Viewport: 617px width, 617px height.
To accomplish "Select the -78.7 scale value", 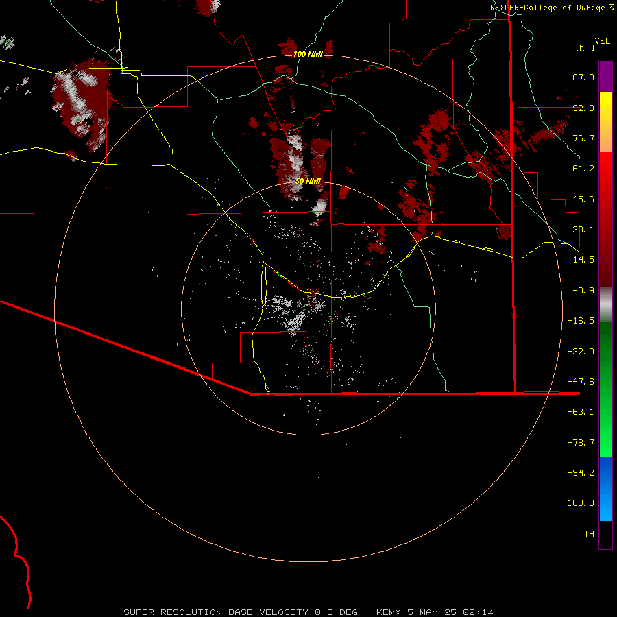I will 581,443.
